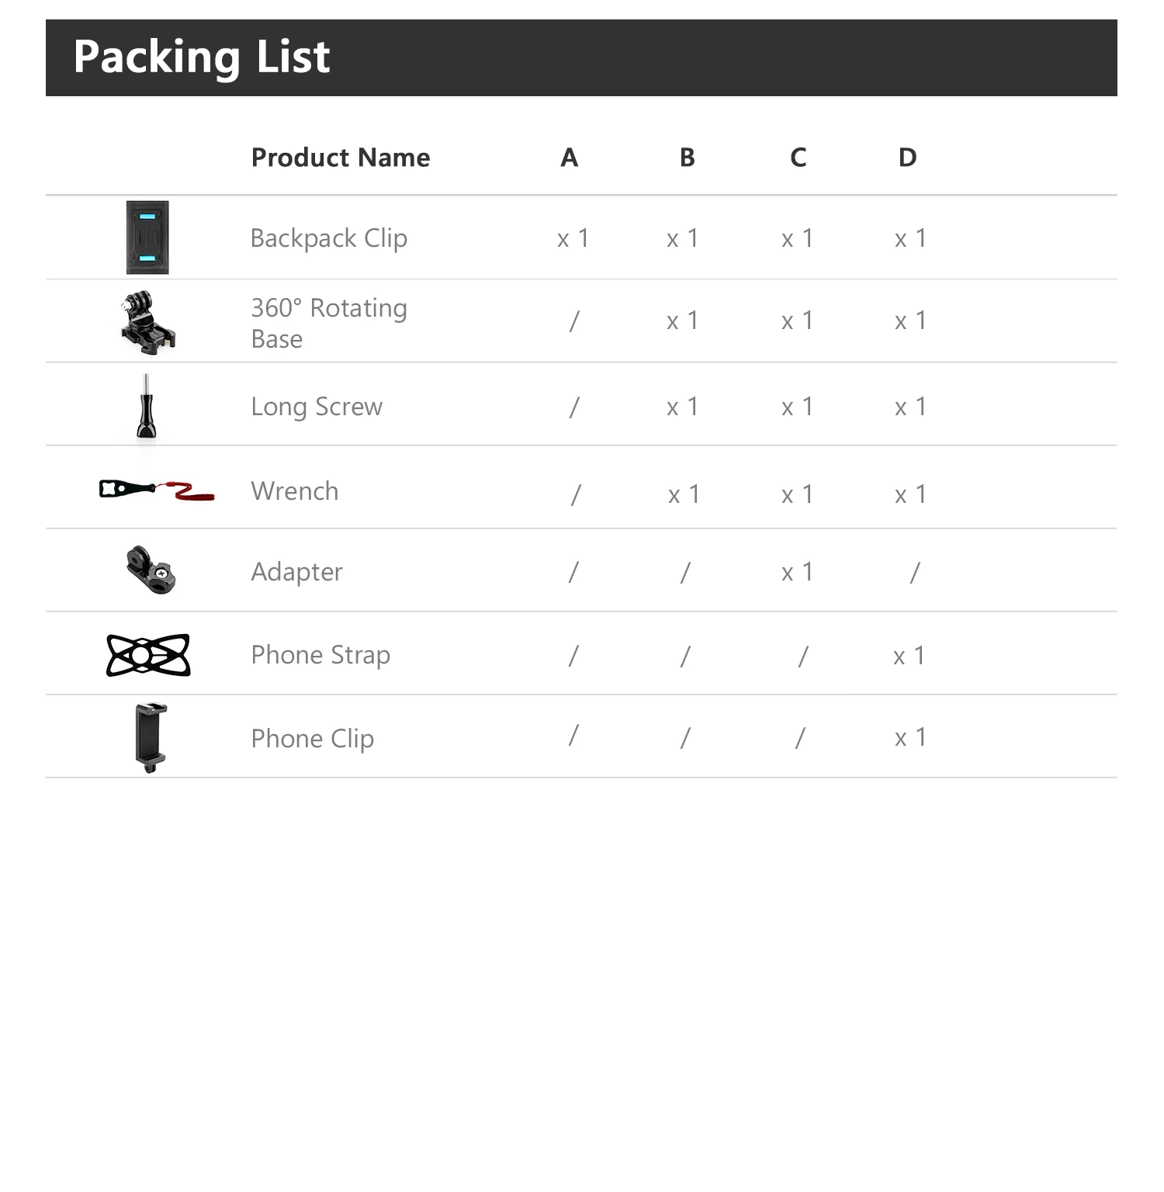Click Phone Strap quantity under column D

(909, 656)
